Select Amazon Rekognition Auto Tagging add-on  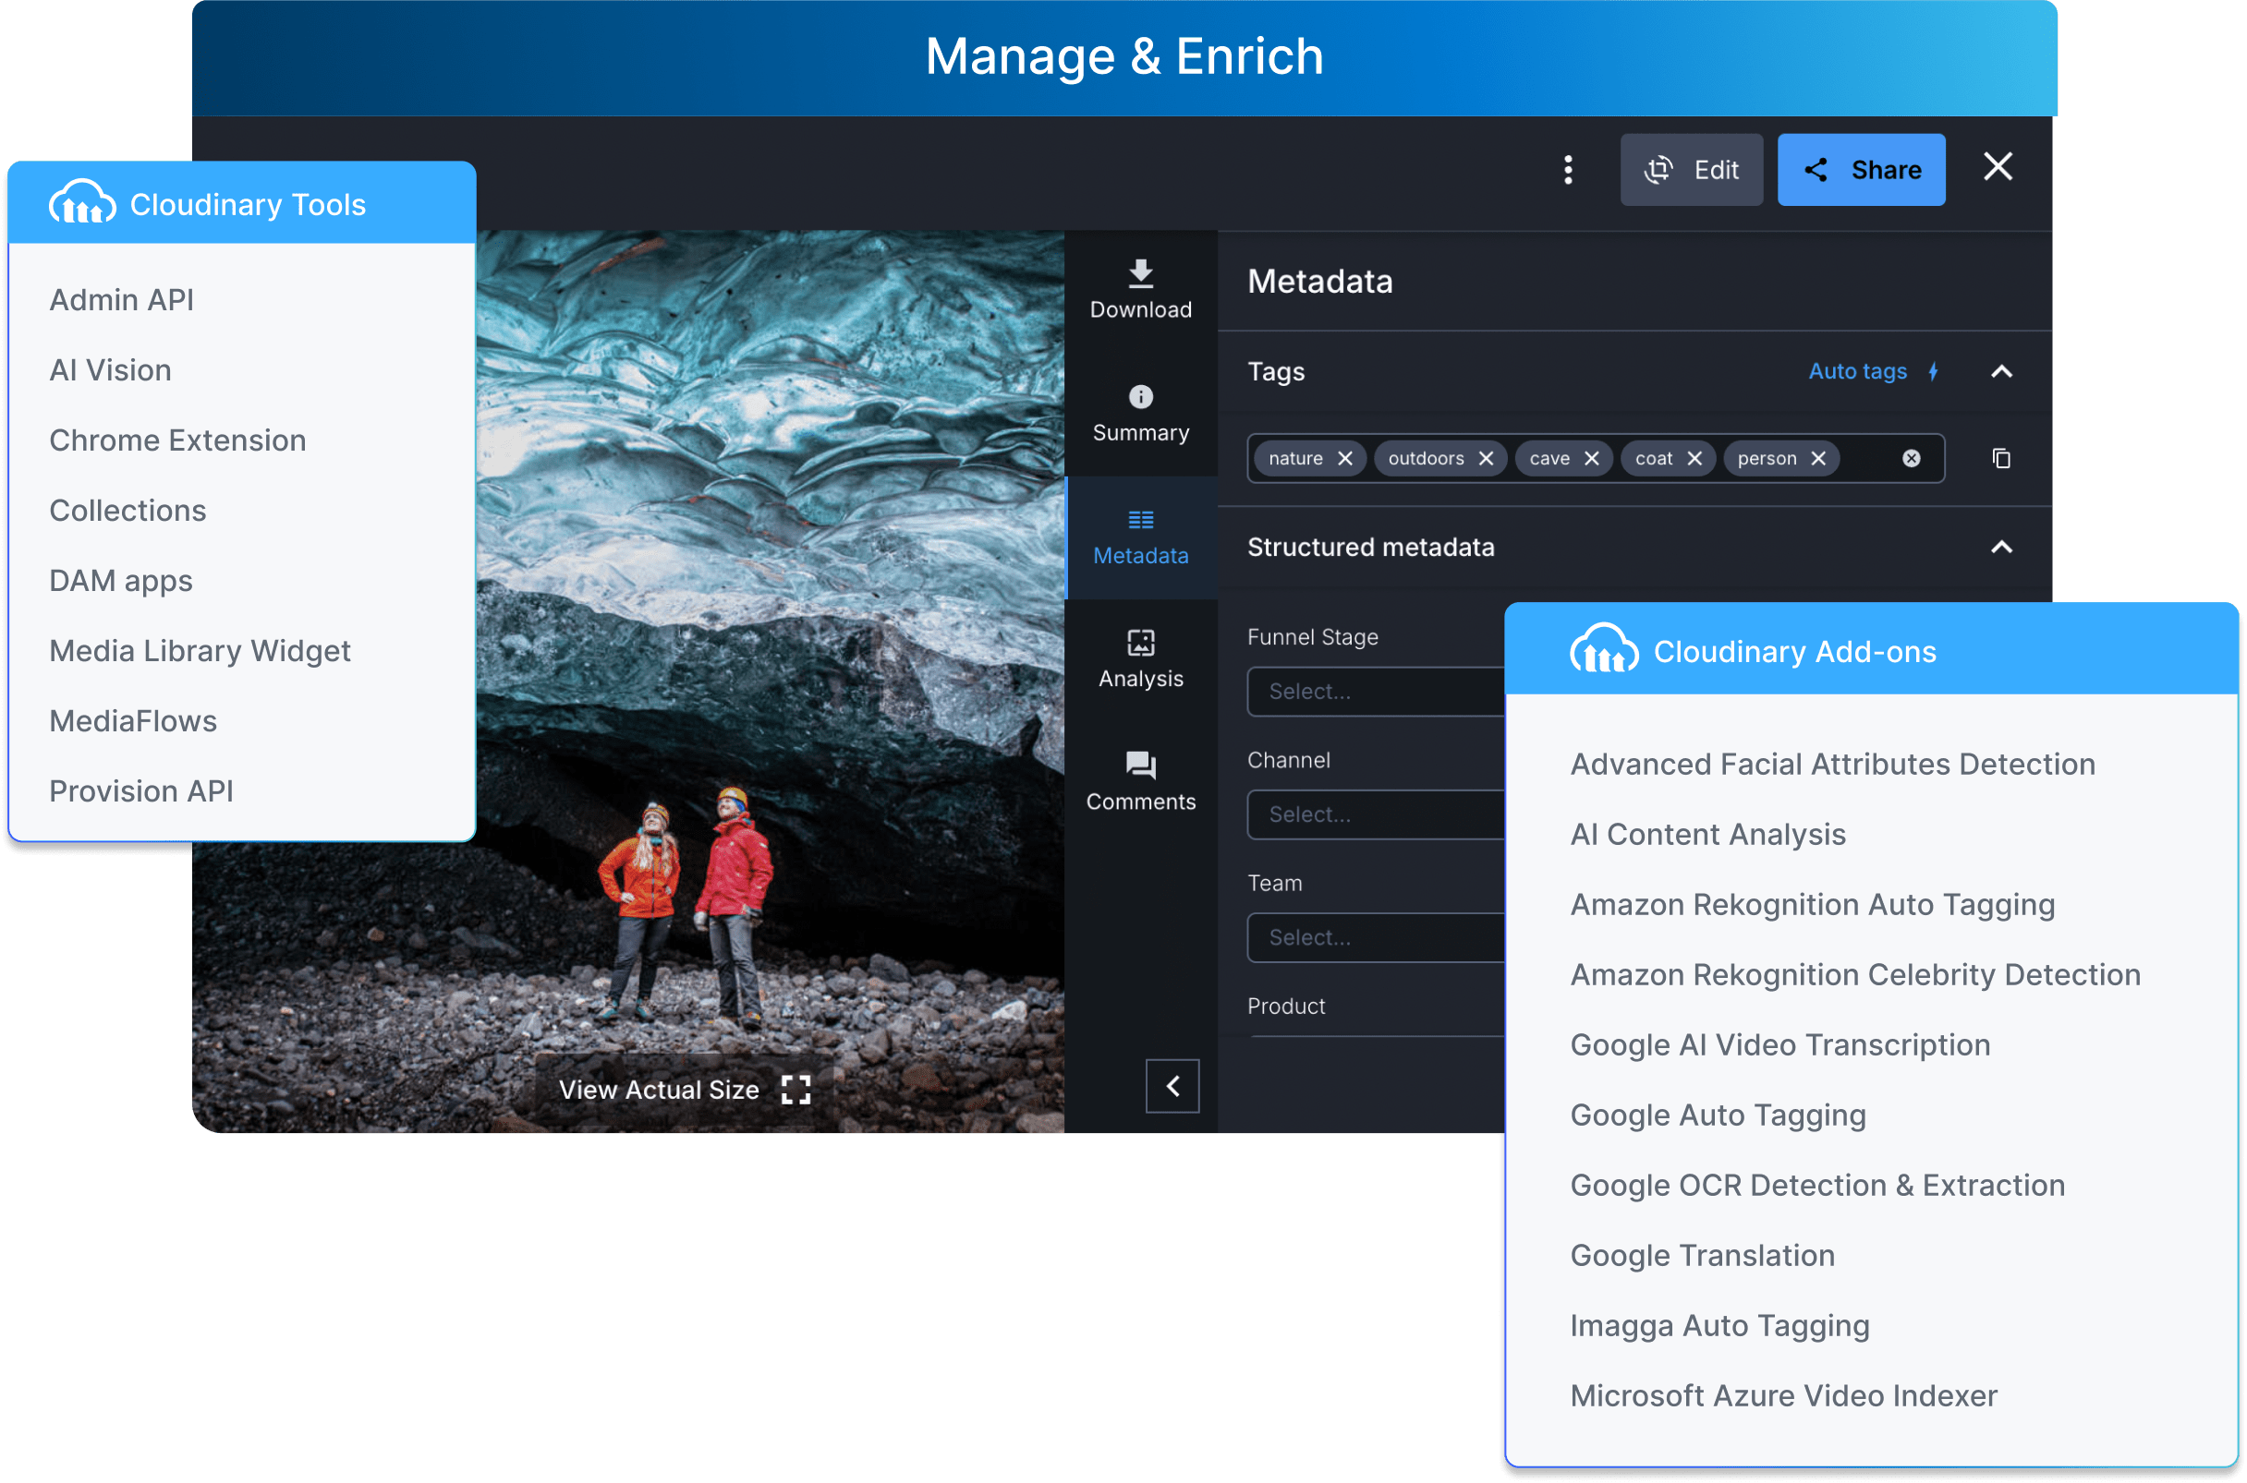pos(1813,904)
